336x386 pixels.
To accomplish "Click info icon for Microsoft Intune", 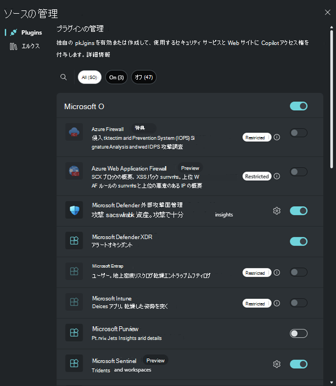I will 277,303.
